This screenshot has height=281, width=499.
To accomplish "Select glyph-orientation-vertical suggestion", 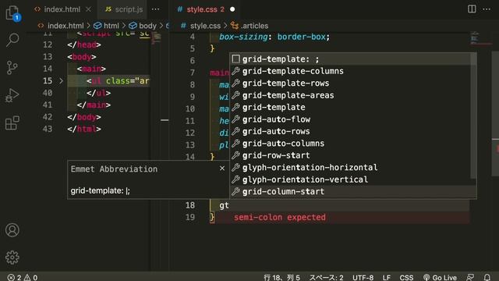I will coord(350,180).
